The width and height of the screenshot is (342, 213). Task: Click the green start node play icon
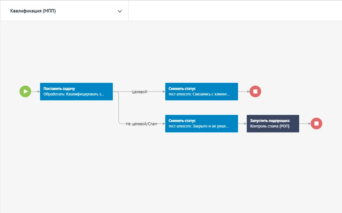(25, 91)
